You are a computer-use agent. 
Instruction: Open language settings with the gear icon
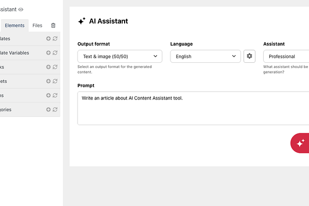249,56
